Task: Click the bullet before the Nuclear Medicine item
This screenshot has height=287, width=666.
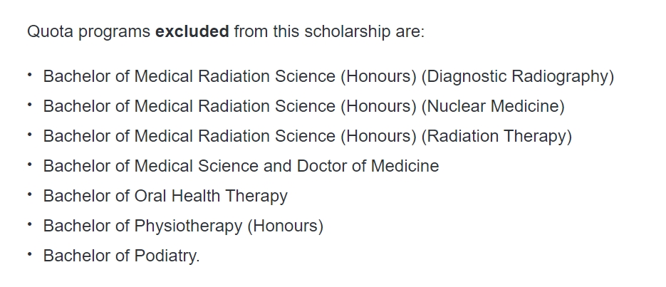Action: pyautogui.click(x=30, y=105)
